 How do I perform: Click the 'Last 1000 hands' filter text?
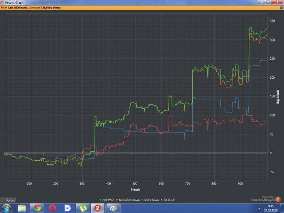[18, 8]
